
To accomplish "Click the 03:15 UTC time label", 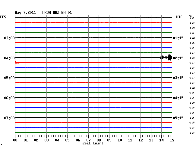I will point(178,78).
